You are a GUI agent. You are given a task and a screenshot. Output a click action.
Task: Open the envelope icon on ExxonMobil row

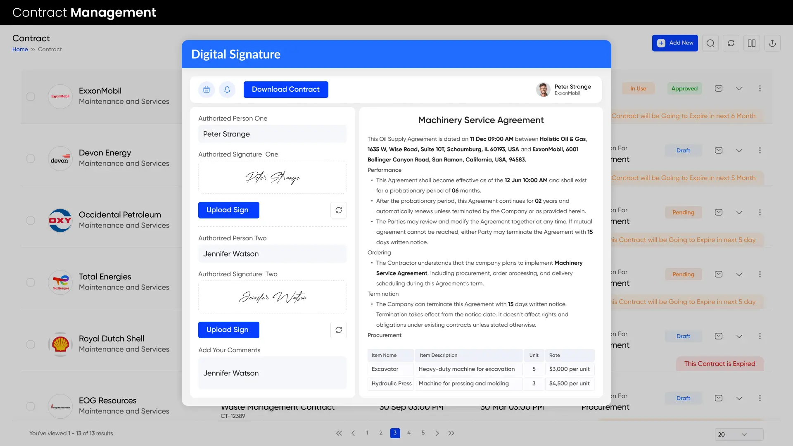pyautogui.click(x=719, y=88)
